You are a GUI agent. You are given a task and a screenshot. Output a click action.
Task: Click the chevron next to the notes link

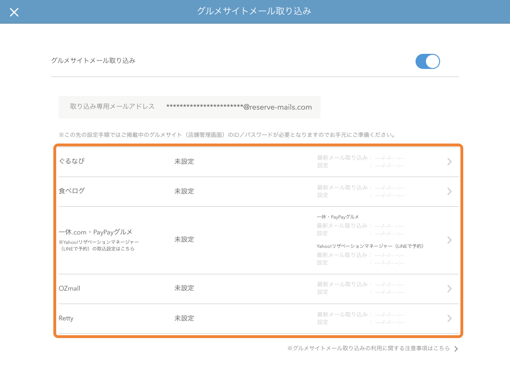(x=455, y=348)
